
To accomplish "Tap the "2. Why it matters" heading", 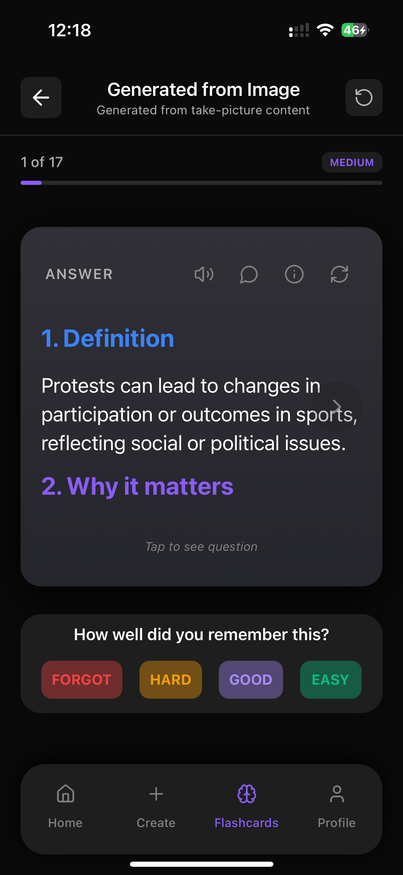I will point(137,486).
